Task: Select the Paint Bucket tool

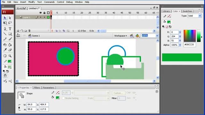Action: tap(10, 45)
